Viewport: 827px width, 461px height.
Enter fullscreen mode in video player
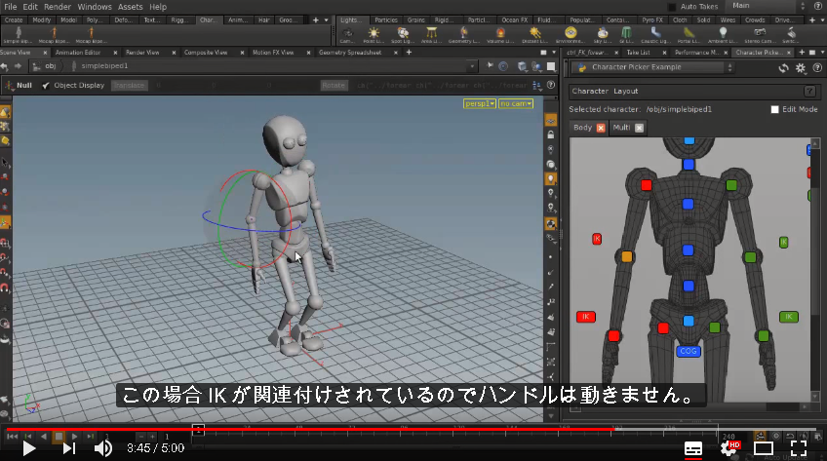point(799,448)
